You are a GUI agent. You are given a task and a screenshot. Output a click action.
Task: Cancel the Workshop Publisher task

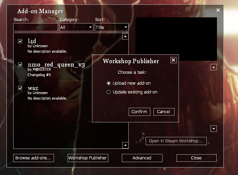[164, 112]
